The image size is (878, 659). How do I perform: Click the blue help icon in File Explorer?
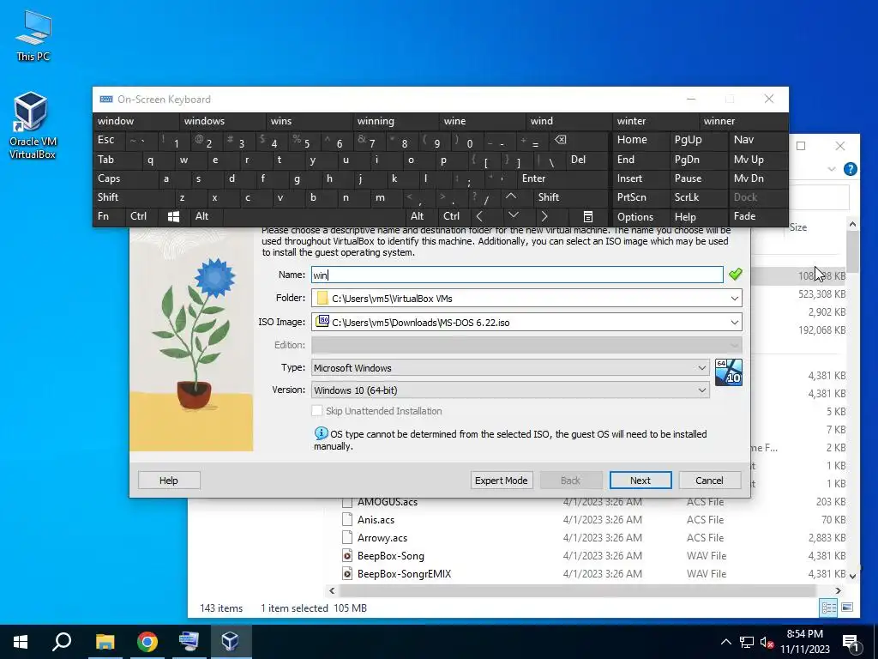[850, 169]
